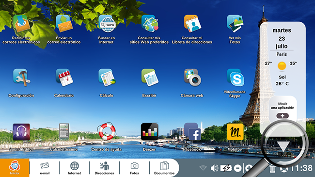Open Recibir mis correos electrónicos
The height and width of the screenshot is (177, 315).
21,24
